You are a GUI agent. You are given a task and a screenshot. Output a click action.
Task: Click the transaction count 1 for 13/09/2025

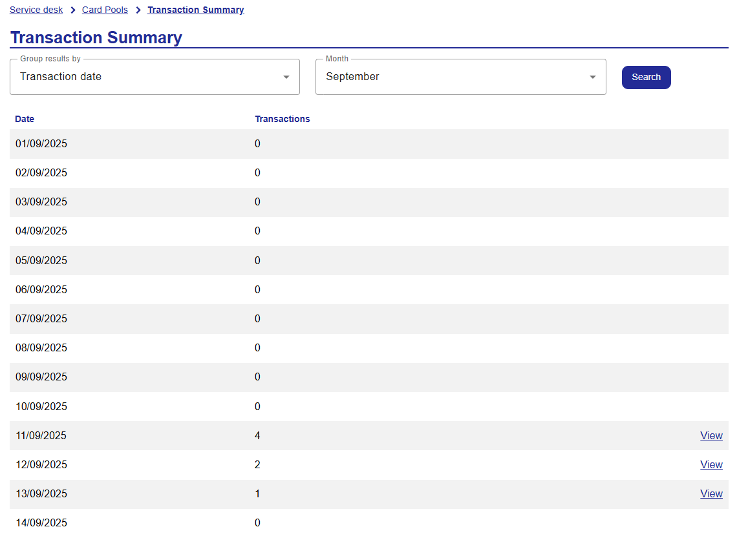[257, 494]
